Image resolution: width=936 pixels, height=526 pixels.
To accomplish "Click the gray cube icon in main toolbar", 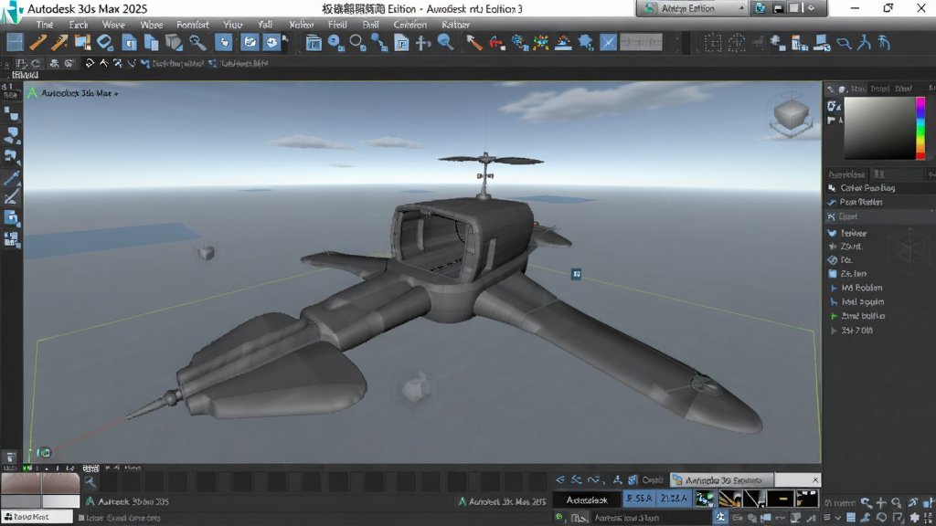I will [x=174, y=42].
